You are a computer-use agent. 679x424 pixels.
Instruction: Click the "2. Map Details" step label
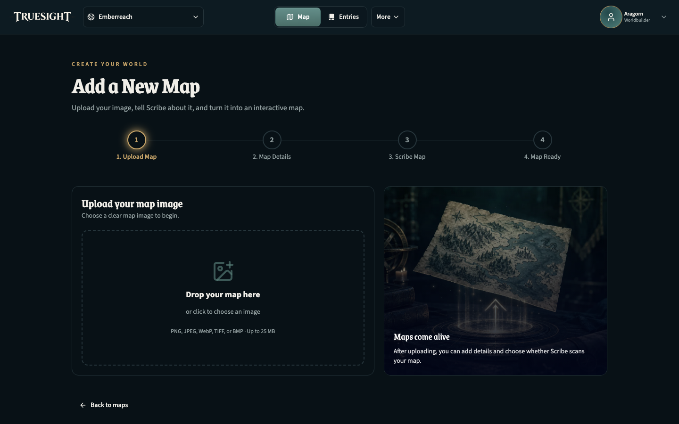(272, 157)
